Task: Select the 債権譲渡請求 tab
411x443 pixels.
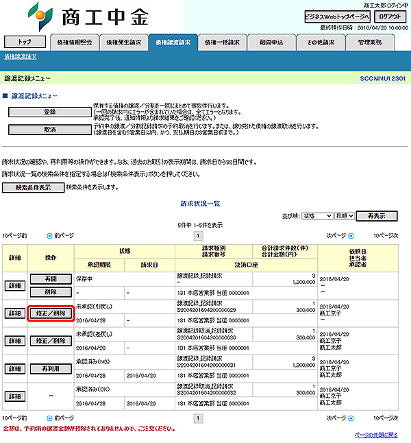Action: pyautogui.click(x=173, y=43)
